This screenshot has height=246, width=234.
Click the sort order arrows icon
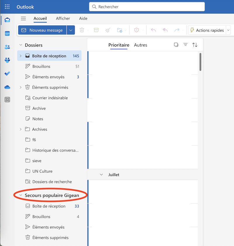point(195,45)
